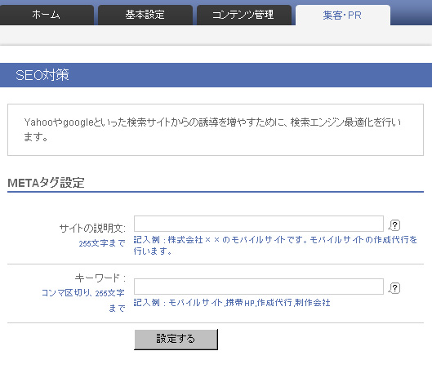Open help icon beside キーワード field
432x391 pixels.
click(394, 288)
